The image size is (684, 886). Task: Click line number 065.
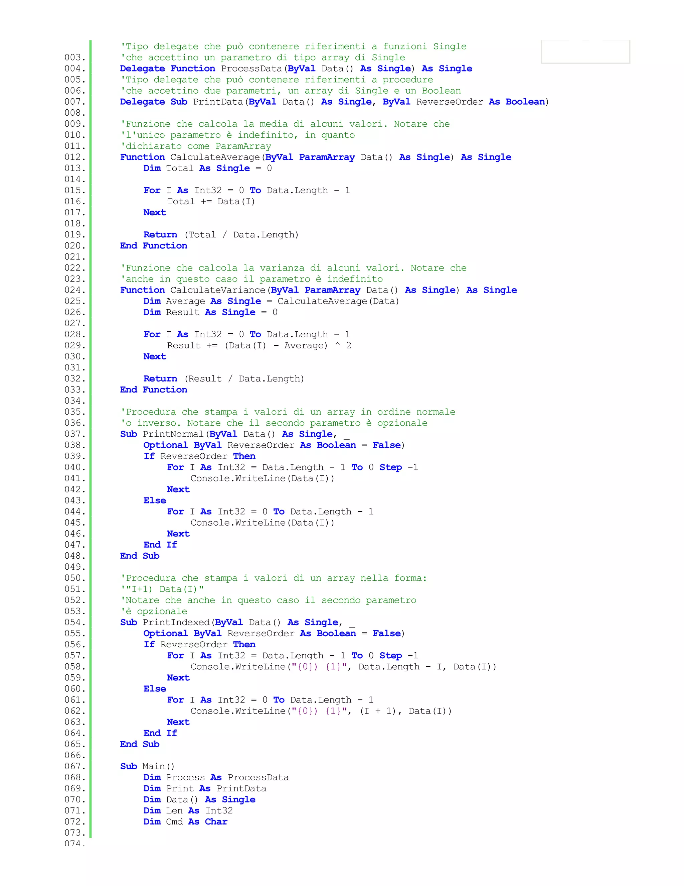(75, 745)
